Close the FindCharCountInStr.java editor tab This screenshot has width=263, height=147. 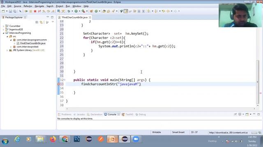click(x=90, y=17)
